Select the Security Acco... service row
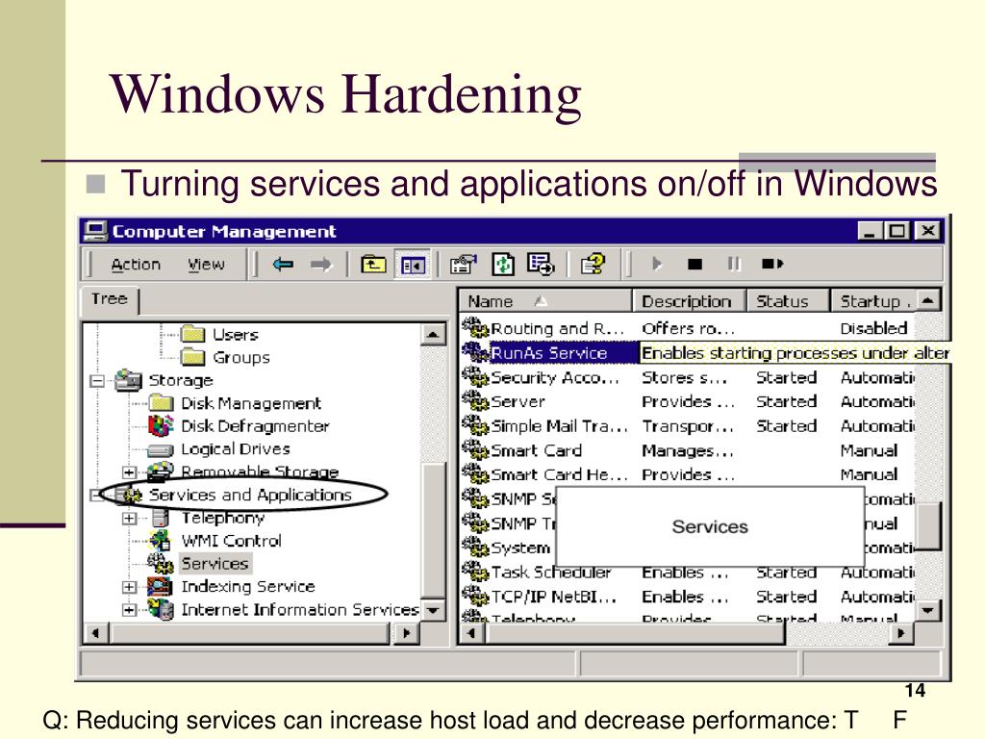Viewport: 985px width, 739px height. click(687, 377)
